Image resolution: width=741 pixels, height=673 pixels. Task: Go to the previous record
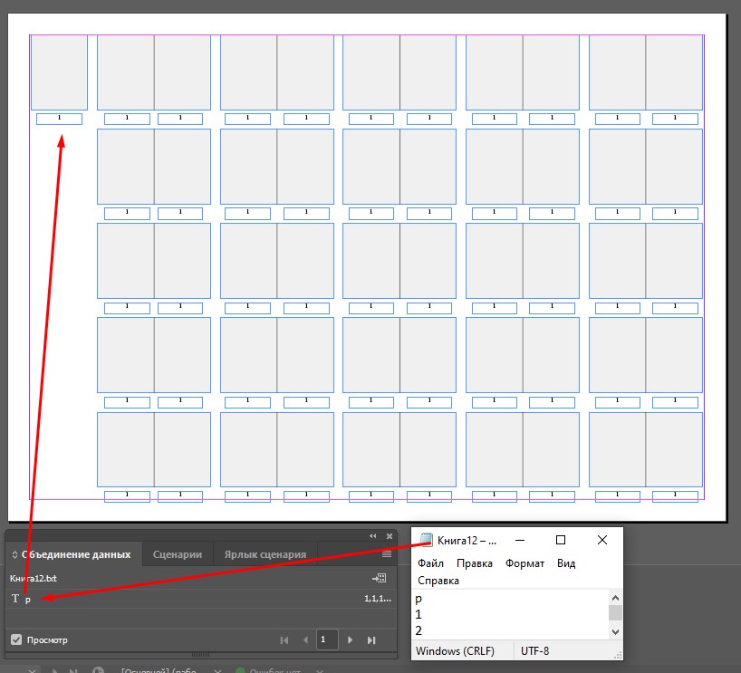[305, 639]
